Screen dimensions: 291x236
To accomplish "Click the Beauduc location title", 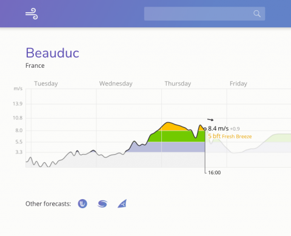I will [52, 53].
